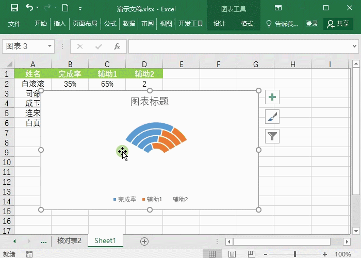Image resolution: width=361 pixels, height=258 pixels.
Task: Click the Save icon in the quick access toolbar
Action: pyautogui.click(x=14, y=8)
